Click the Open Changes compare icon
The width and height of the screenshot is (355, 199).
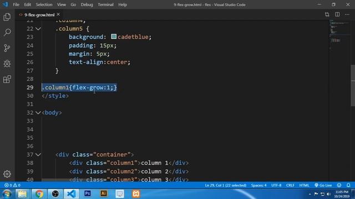pos(327,15)
